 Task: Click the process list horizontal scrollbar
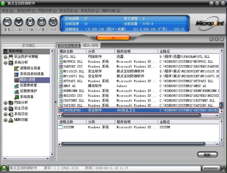[133, 144]
